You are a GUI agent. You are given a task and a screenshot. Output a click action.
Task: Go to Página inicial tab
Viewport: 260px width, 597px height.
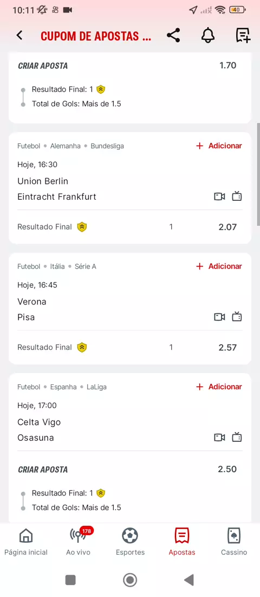26,542
